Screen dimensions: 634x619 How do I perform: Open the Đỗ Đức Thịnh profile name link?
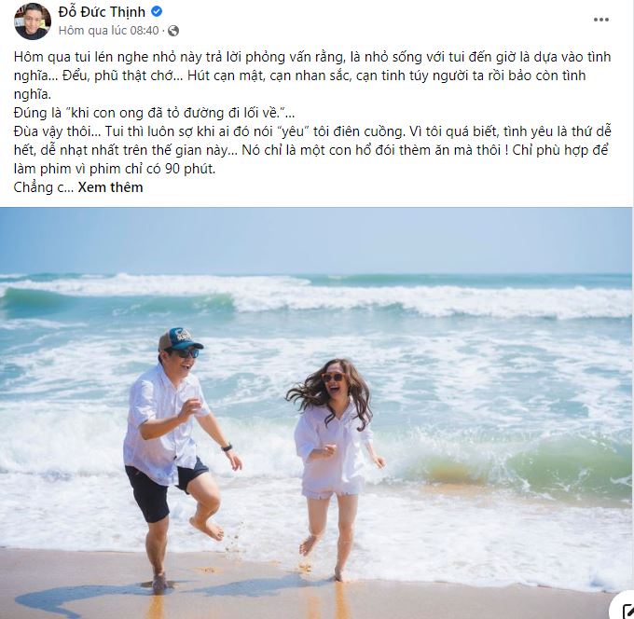[x=102, y=12]
